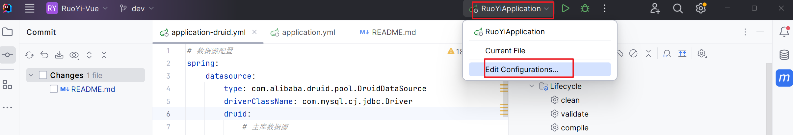Open the Structure tool window icon
This screenshot has width=793, height=135.
tap(7, 85)
